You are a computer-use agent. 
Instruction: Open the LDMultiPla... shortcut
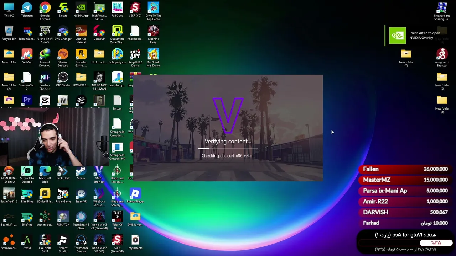tap(45, 196)
